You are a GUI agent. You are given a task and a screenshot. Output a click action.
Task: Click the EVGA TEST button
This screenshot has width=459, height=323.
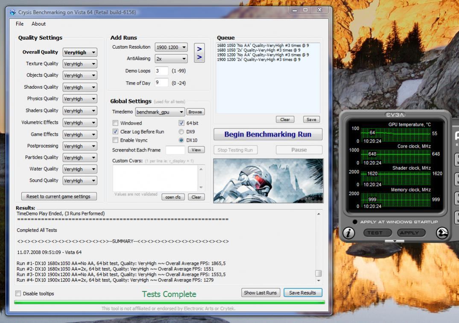[x=377, y=233]
